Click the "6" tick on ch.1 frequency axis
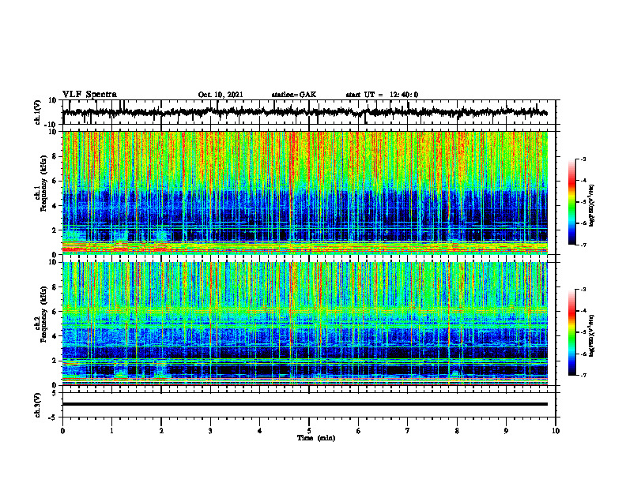This screenshot has height=483, width=626. (x=56, y=181)
